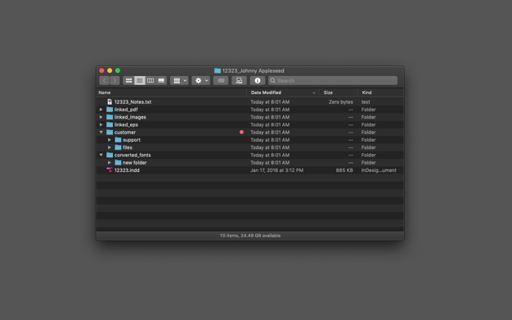
Task: Expand the linked_images folder
Action: pos(101,117)
